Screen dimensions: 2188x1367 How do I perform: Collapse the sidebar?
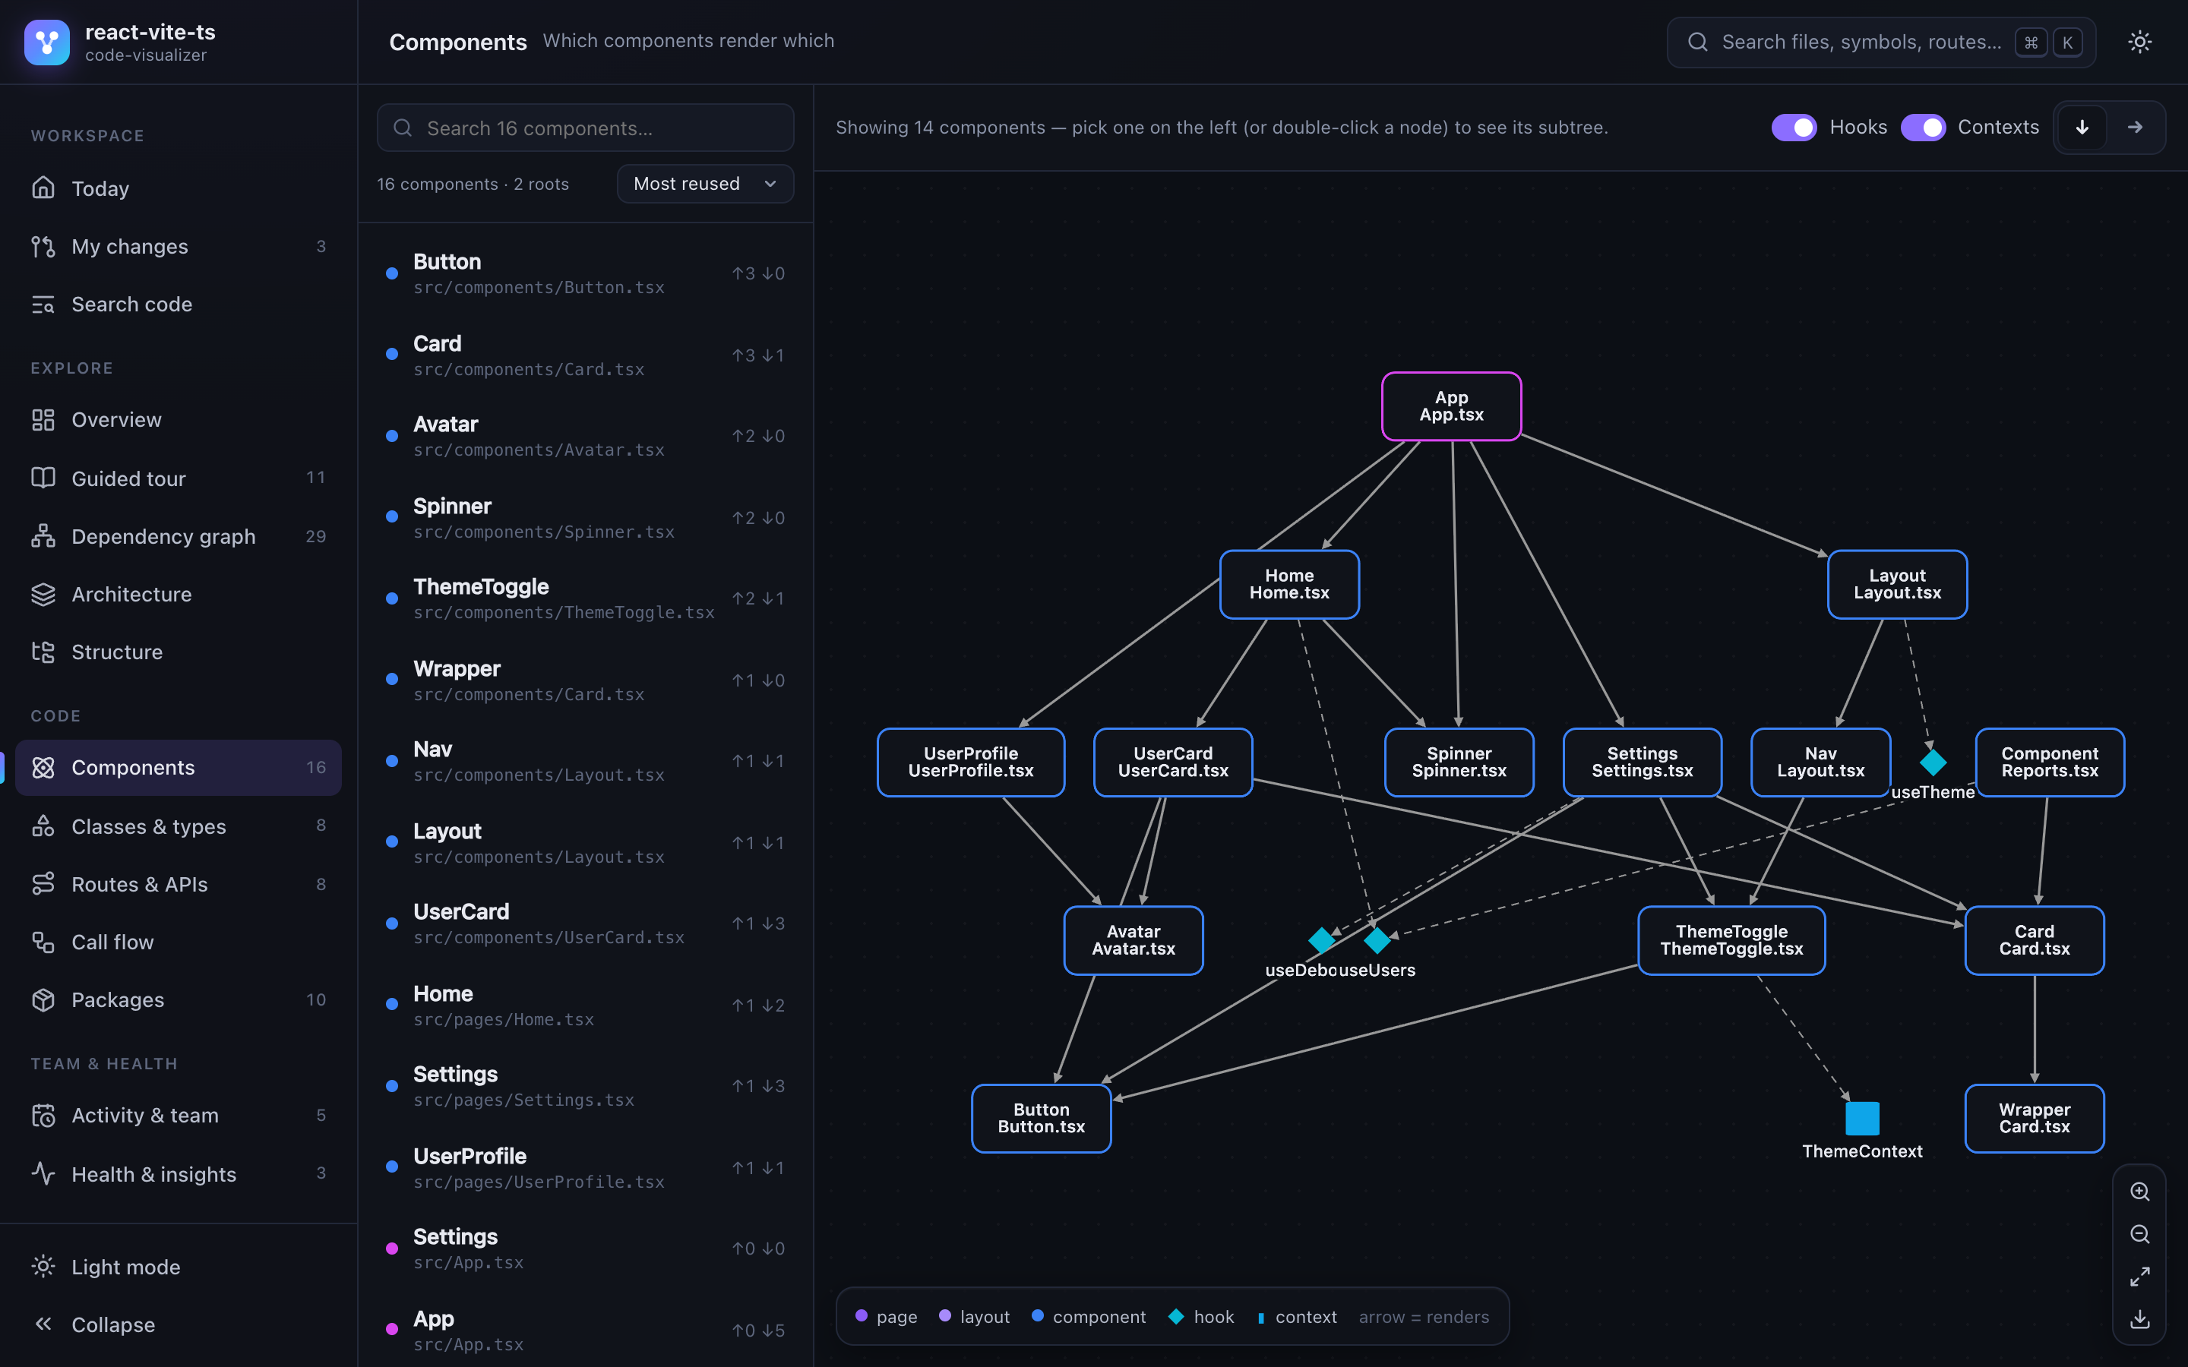pyautogui.click(x=179, y=1324)
